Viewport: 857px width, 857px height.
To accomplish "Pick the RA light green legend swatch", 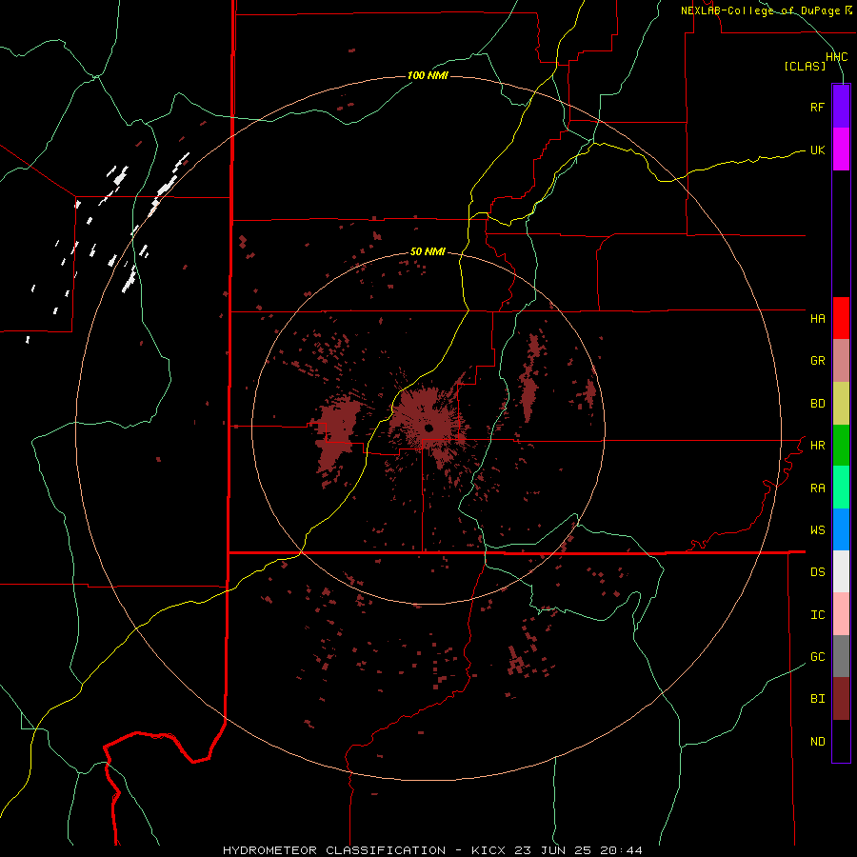I will tap(841, 488).
